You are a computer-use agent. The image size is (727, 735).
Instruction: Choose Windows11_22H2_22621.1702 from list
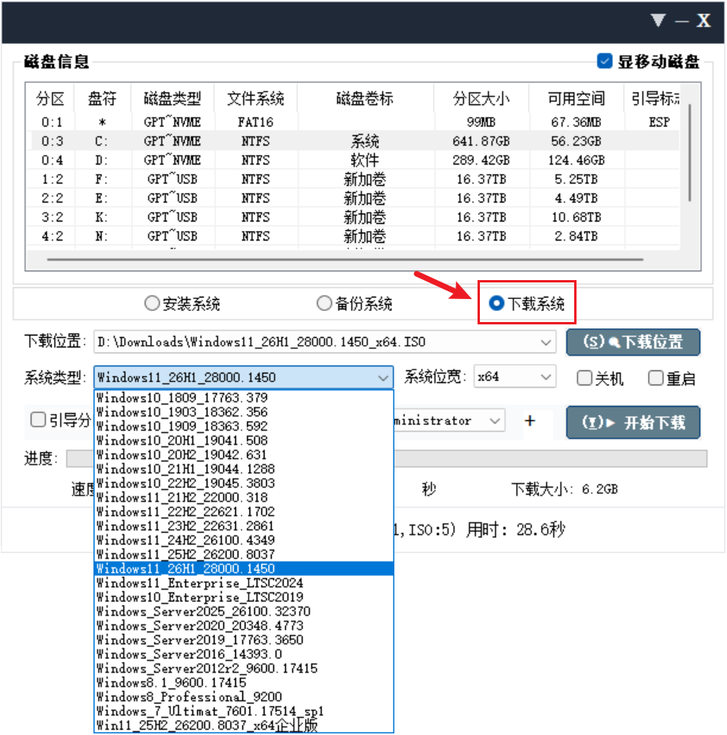[x=244, y=511]
